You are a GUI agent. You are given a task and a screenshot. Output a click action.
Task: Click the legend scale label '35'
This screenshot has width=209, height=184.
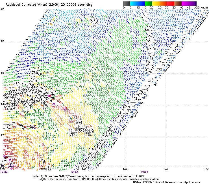coord(174,8)
